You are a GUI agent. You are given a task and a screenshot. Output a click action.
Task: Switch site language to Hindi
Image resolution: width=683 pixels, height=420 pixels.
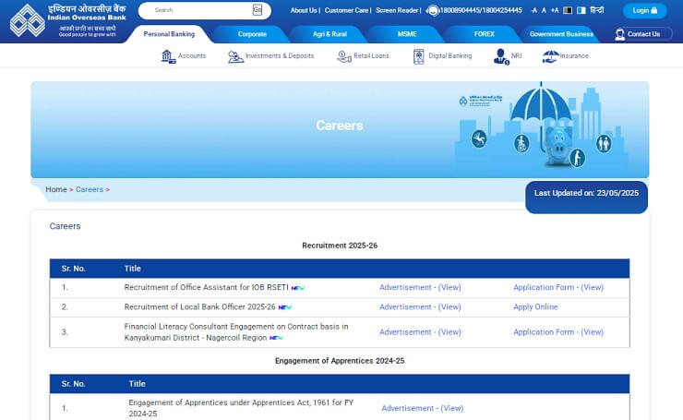(597, 10)
